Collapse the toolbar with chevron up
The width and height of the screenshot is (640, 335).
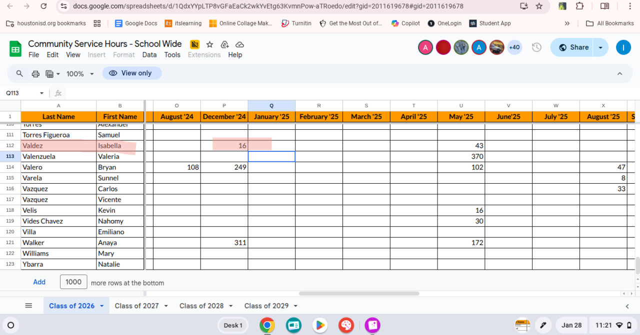(619, 73)
